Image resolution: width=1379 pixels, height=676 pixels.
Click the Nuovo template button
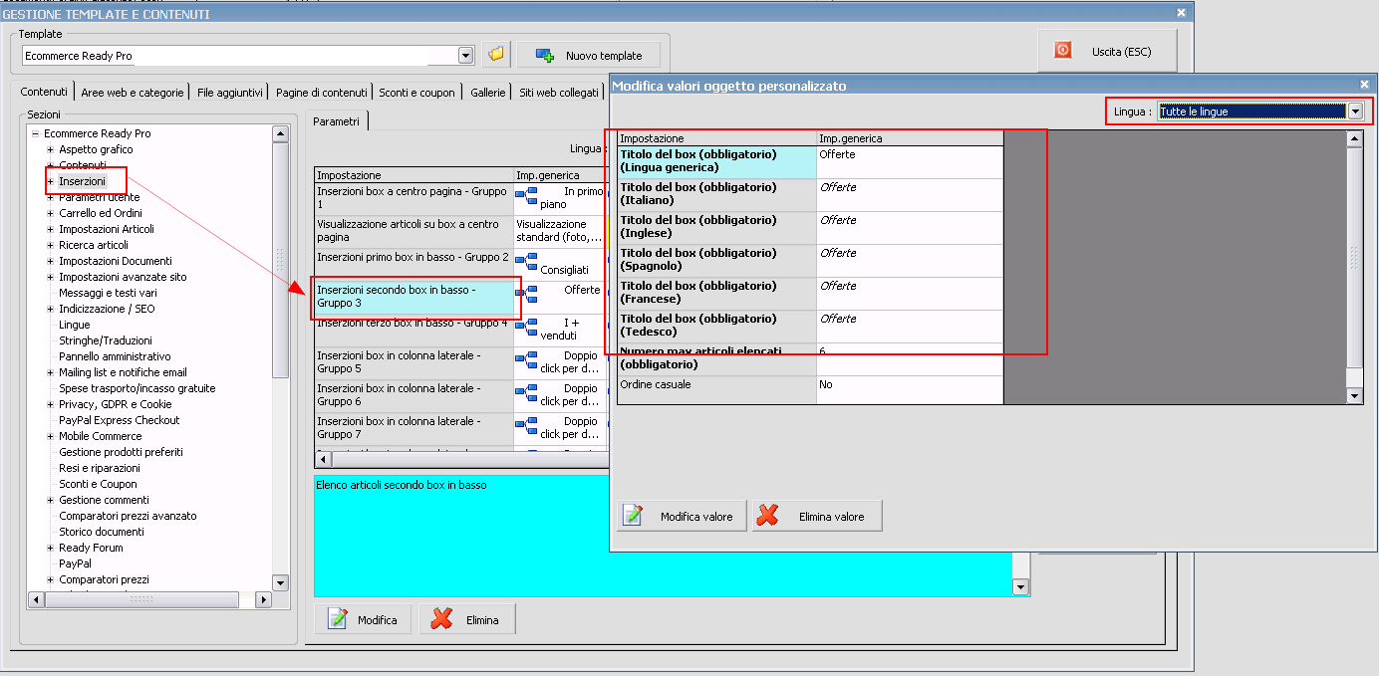tap(589, 55)
